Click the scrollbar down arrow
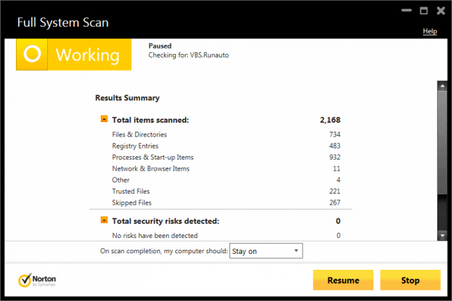452x301 pixels. tap(442, 236)
